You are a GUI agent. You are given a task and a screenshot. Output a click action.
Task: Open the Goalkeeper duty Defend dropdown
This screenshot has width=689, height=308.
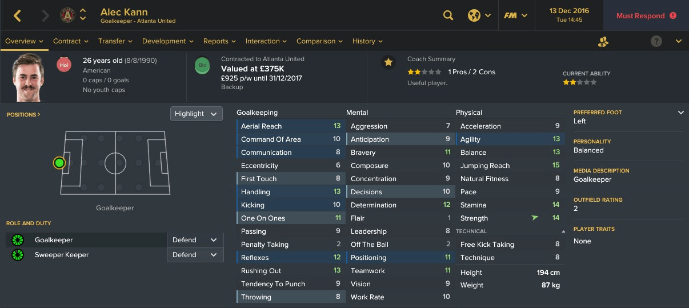[x=195, y=240]
